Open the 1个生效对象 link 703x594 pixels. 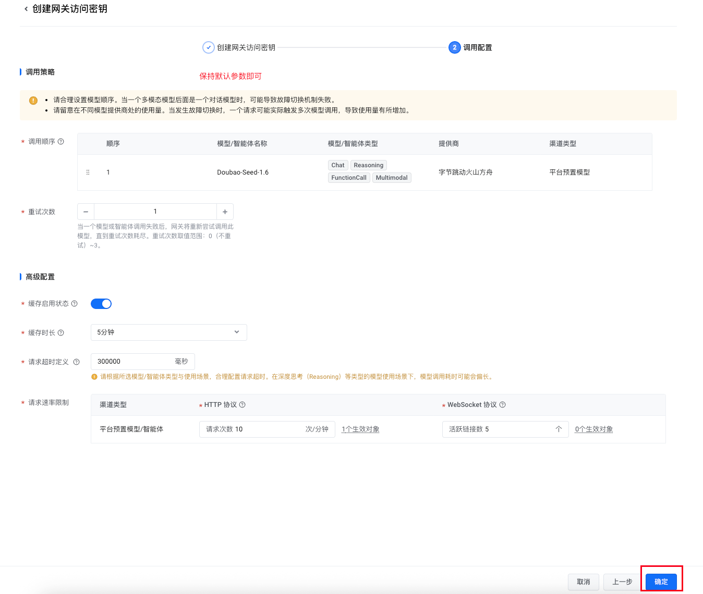(360, 429)
